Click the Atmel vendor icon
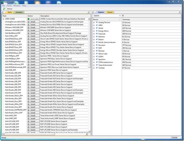 pyautogui.click(x=97, y=28)
